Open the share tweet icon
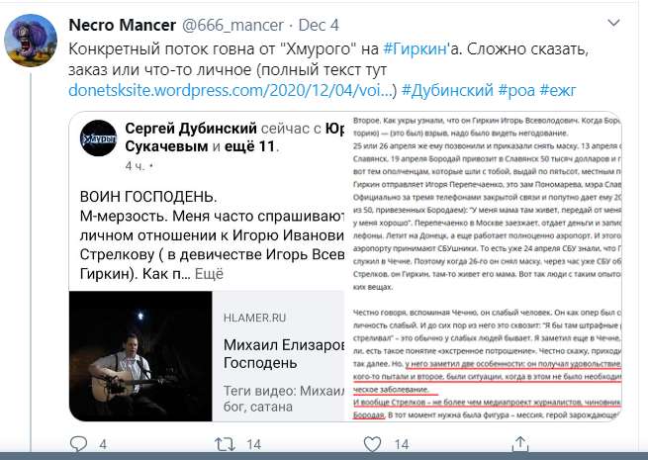Viewport: 648px width, 460px height. pyautogui.click(x=520, y=444)
